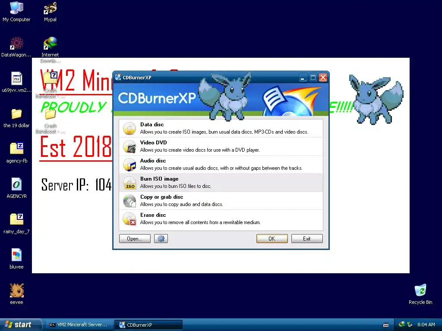Select the u69jvv.vm2 file icon
Viewport: 442px width, 331px height.
[16, 78]
